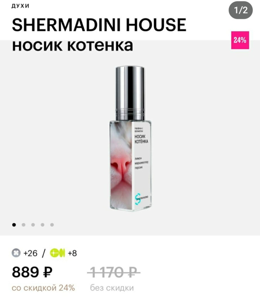Jump to the fourth carousel dot
Screen dimensions: 260x300
42,225
